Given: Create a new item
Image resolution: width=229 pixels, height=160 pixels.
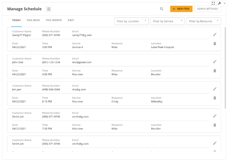Looking at the screenshot, I should coord(181,9).
